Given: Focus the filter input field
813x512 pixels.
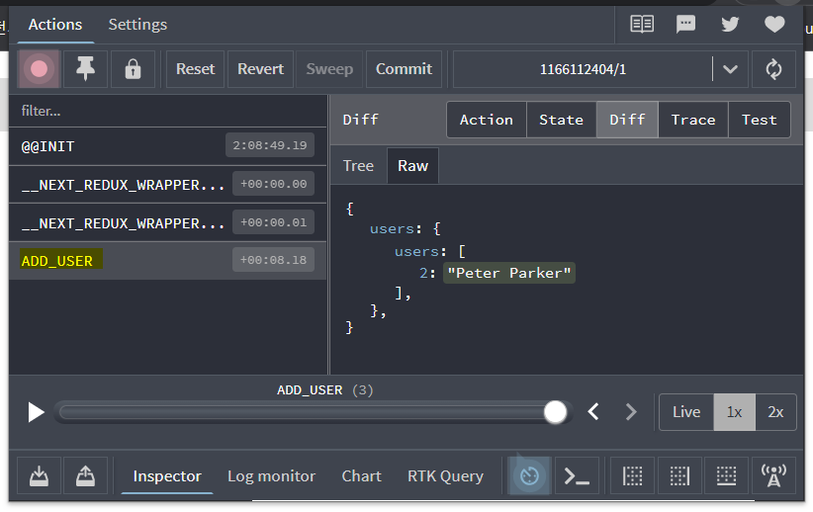Looking at the screenshot, I should (167, 111).
